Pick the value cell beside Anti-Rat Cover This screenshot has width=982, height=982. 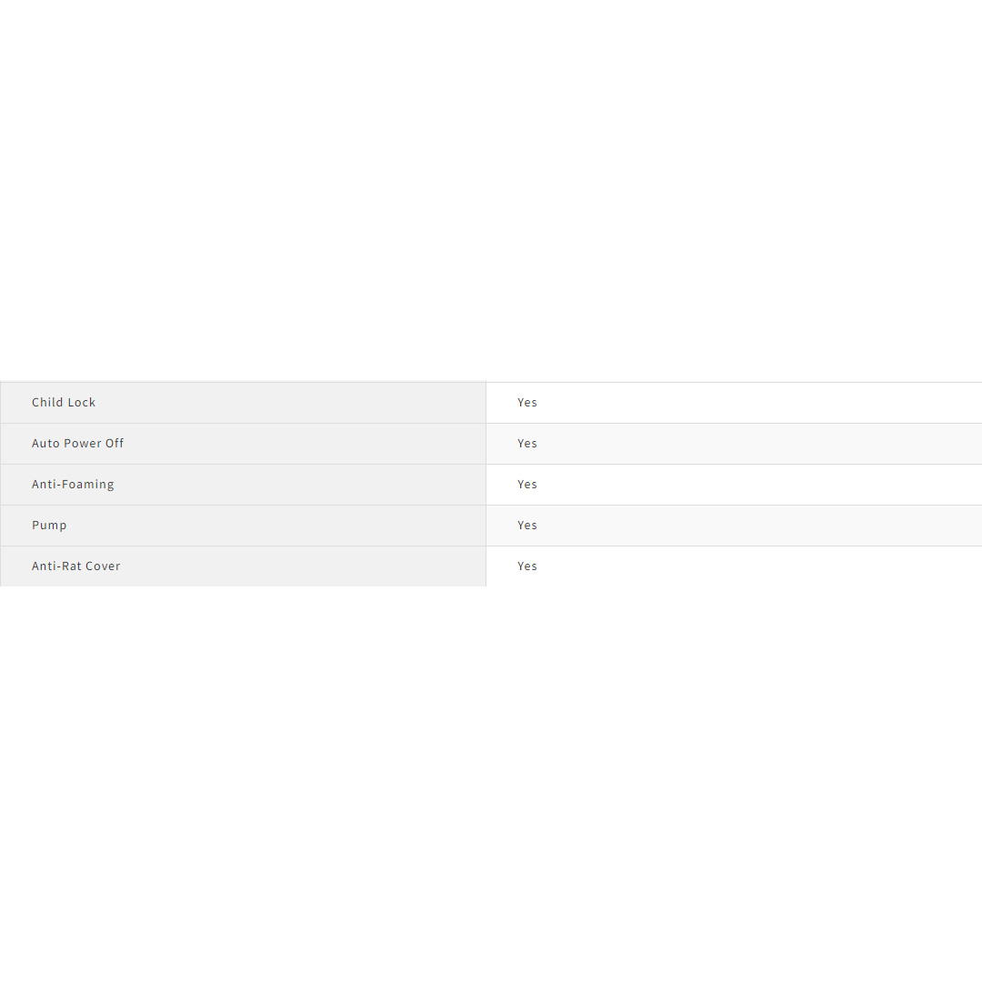point(734,566)
